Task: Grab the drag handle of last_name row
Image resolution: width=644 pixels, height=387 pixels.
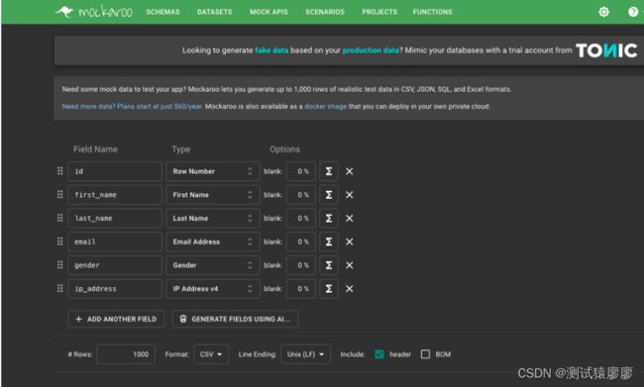Action: tap(60, 218)
